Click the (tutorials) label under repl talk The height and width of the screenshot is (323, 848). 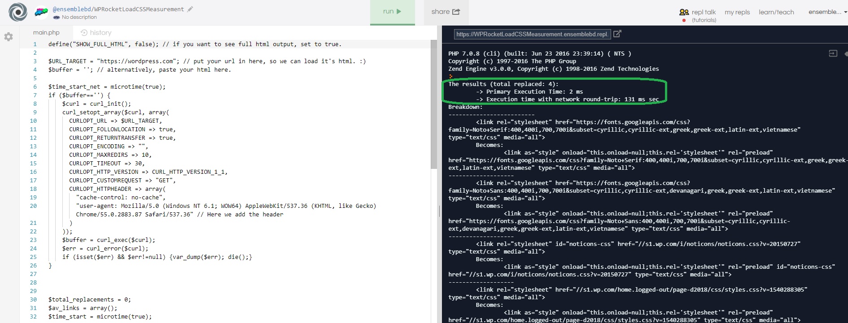tap(704, 20)
